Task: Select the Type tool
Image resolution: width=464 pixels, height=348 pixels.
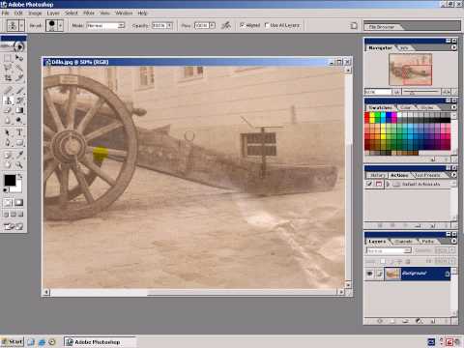Action: coord(19,132)
